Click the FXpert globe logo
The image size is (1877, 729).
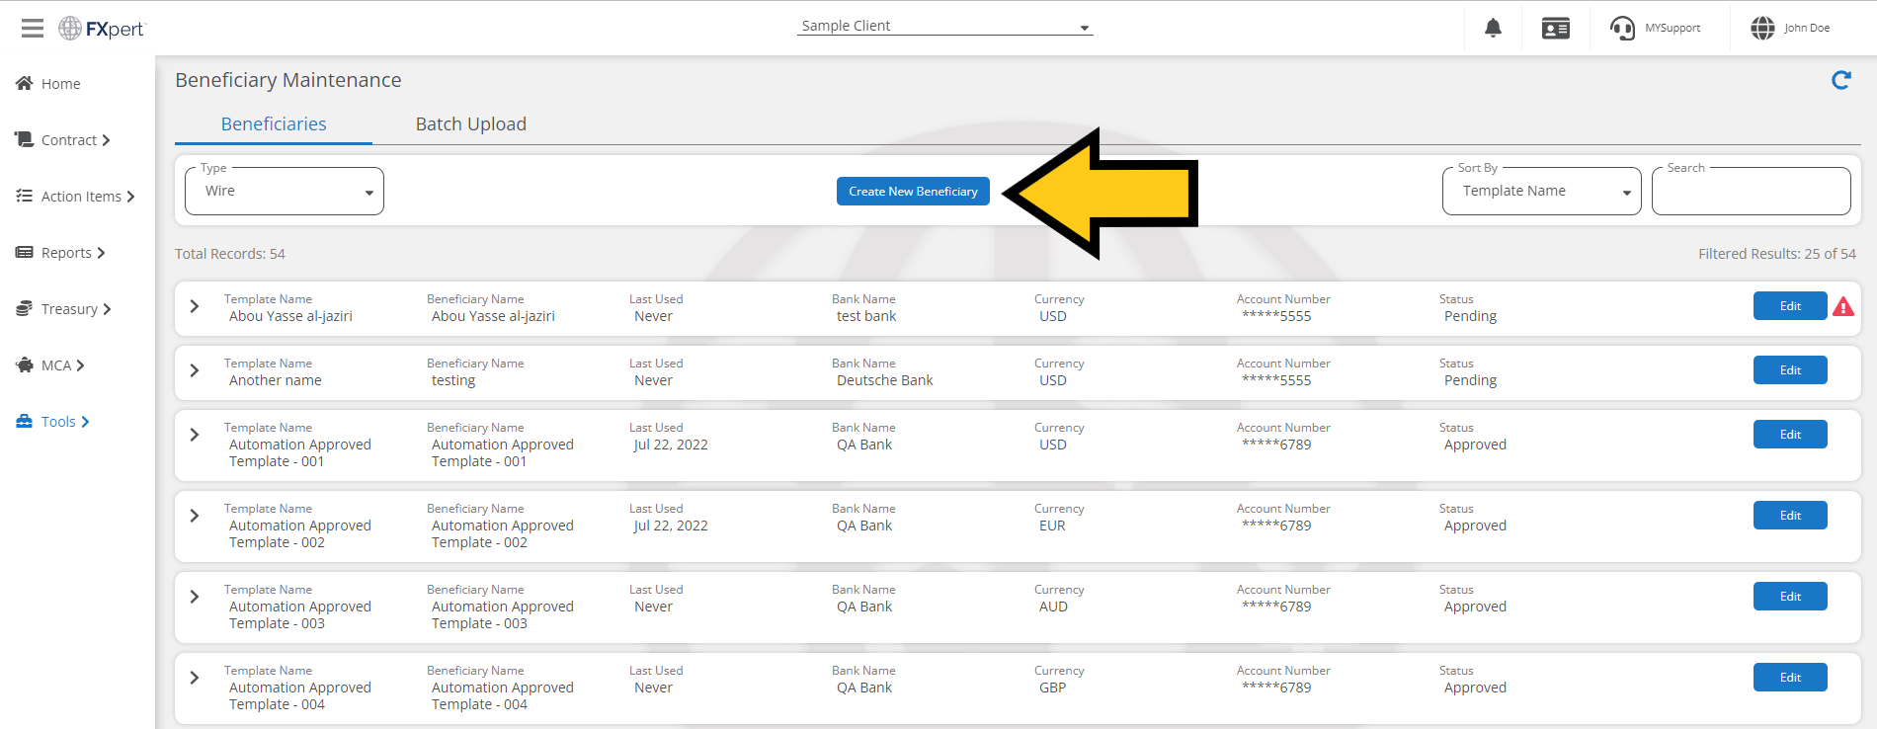(x=70, y=29)
